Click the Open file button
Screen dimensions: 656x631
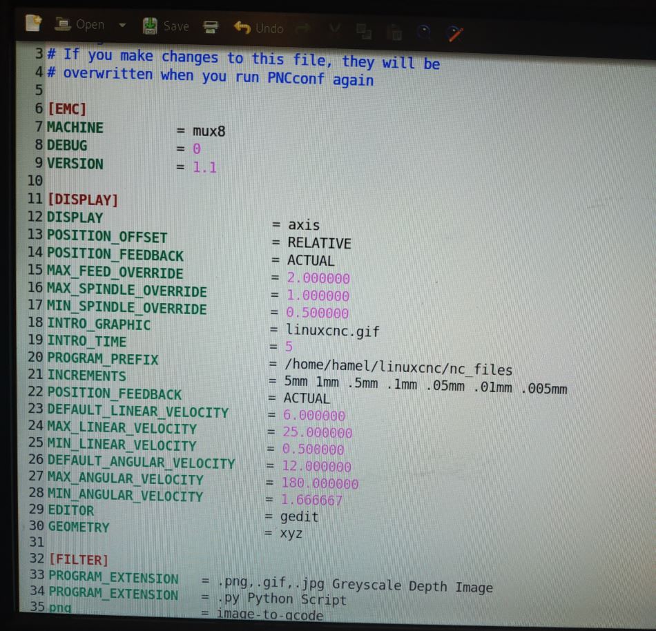[79, 25]
